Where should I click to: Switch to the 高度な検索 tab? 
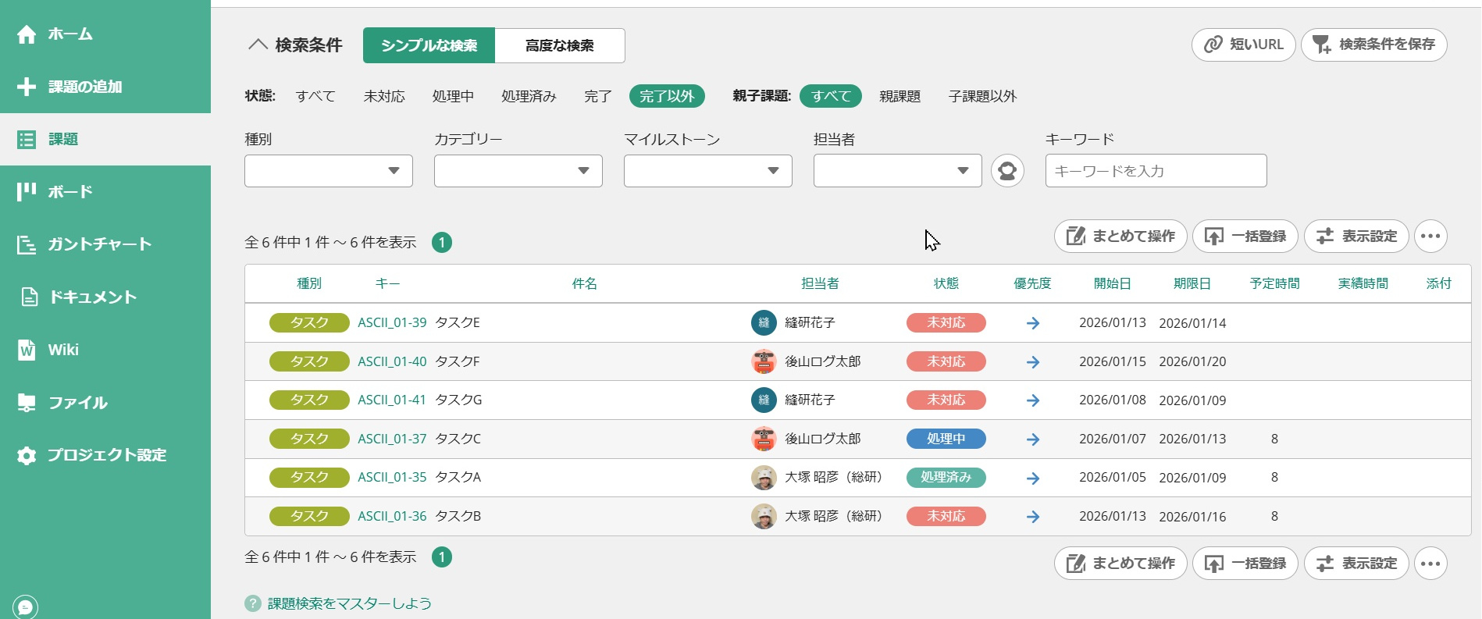coord(559,45)
